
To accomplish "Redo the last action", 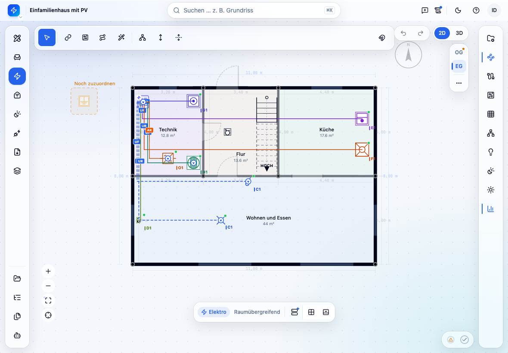I will click(x=421, y=33).
